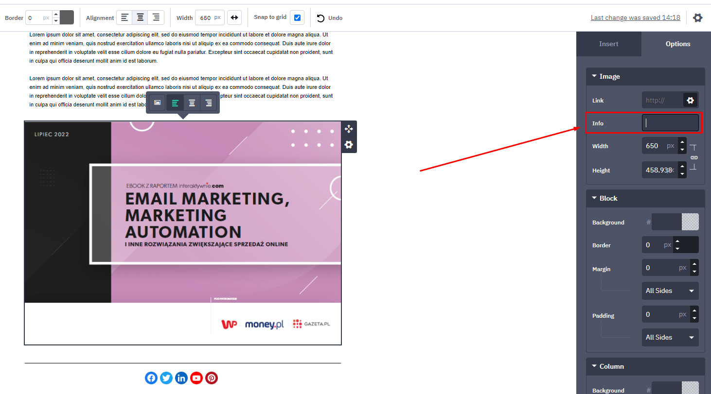Select left alignment in floating image toolbar
Viewport: 711px width, 394px height.
175,103
